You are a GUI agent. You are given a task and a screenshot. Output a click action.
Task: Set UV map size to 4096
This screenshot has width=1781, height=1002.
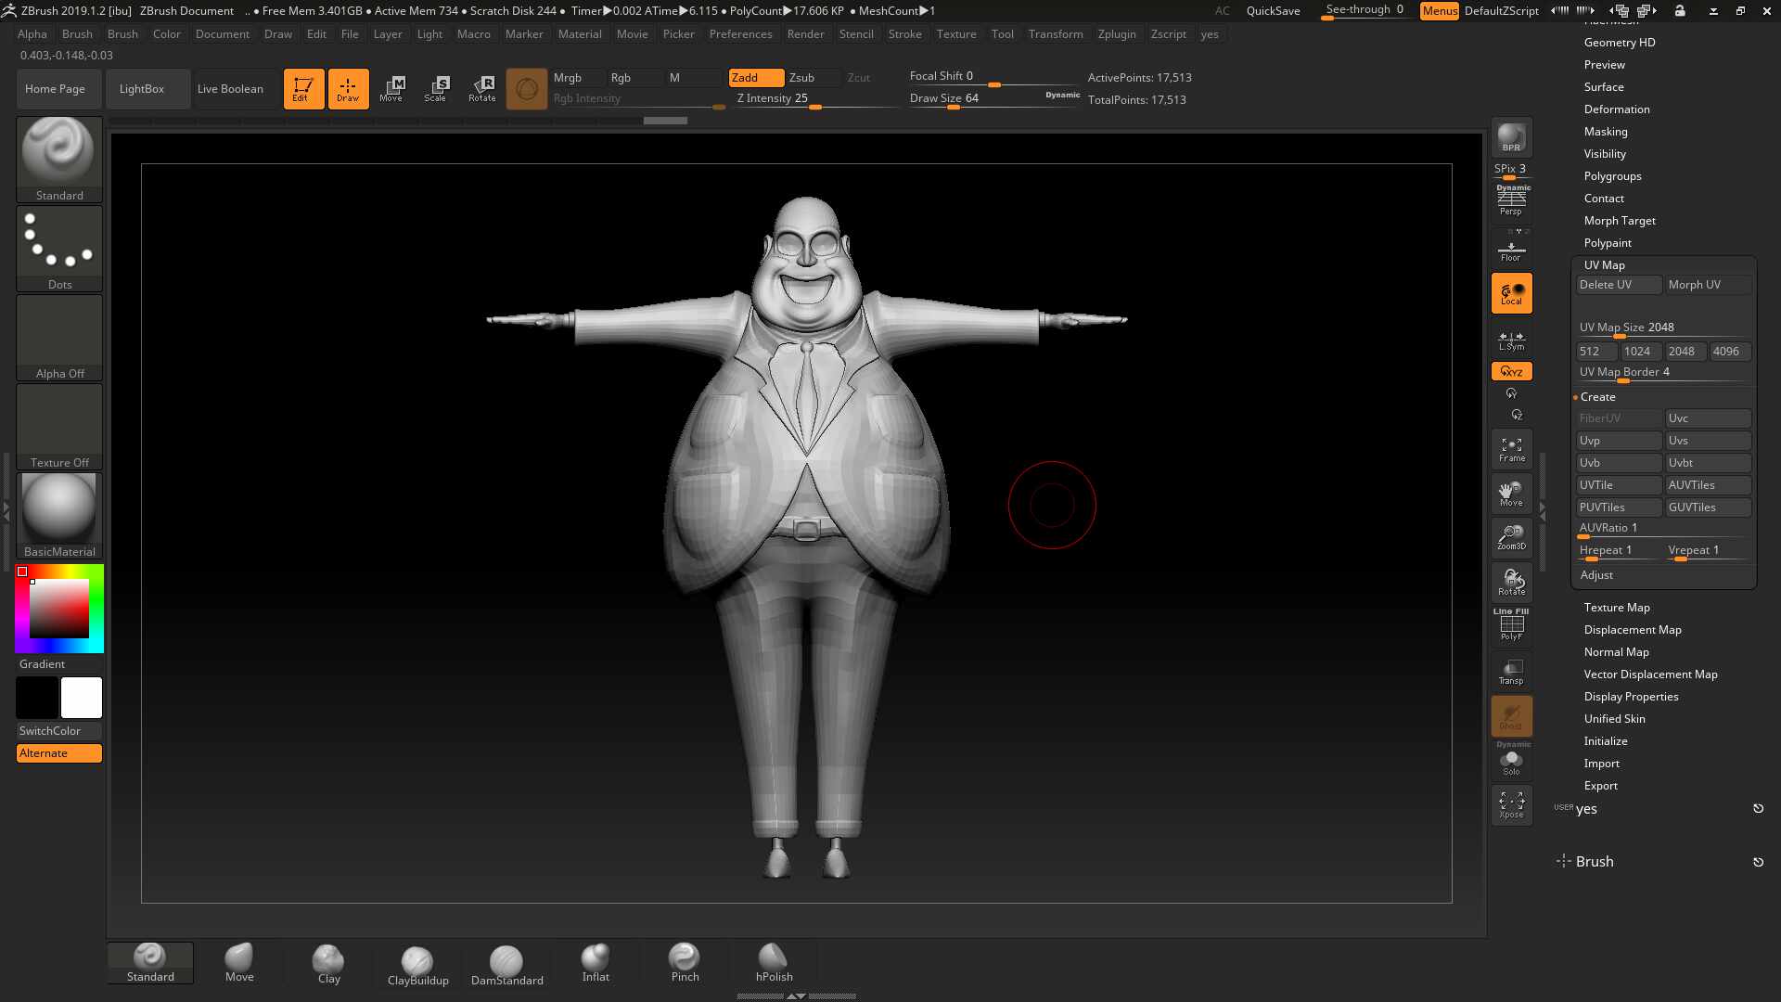pyautogui.click(x=1731, y=352)
